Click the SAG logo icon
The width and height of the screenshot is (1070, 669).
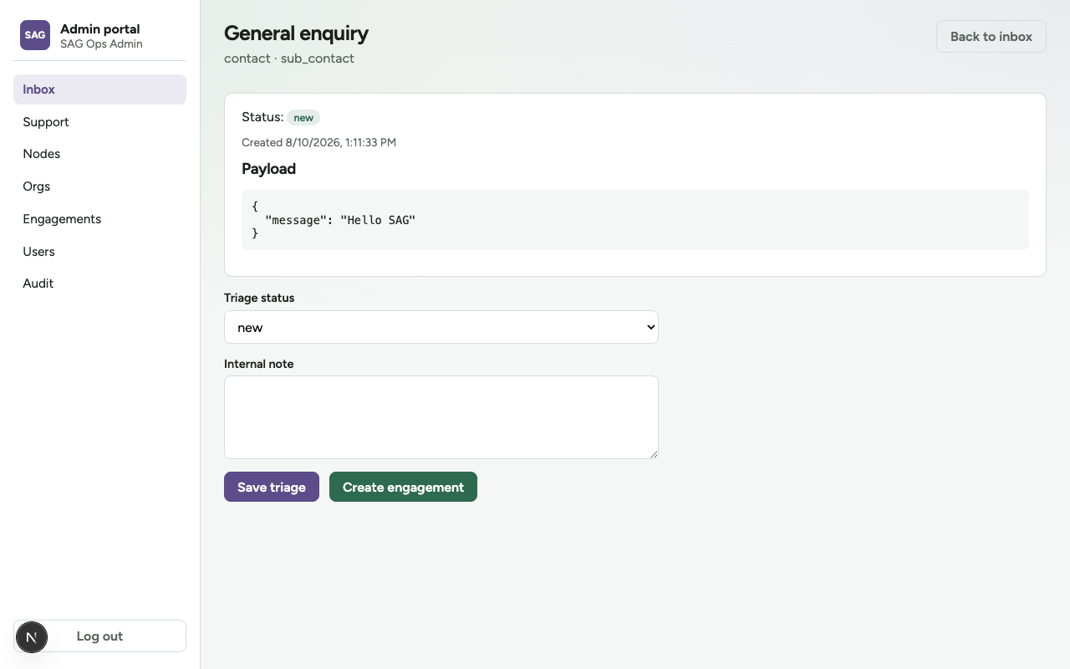pos(35,35)
